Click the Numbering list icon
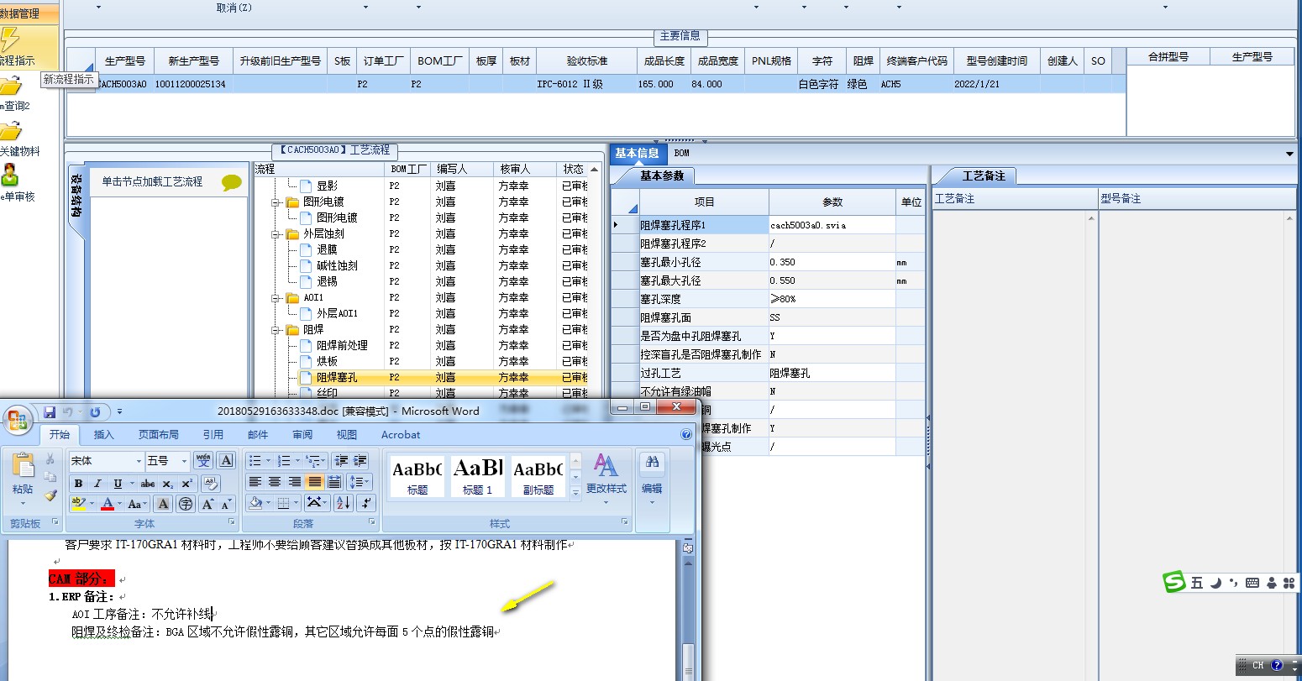 (284, 460)
